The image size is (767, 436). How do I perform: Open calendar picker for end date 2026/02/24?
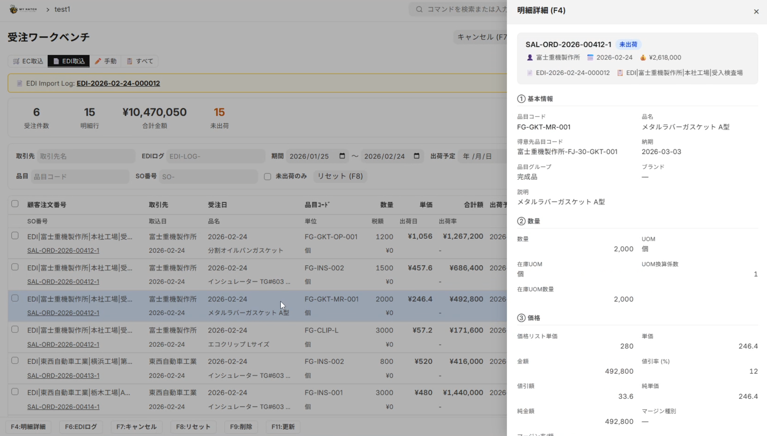[417, 156]
